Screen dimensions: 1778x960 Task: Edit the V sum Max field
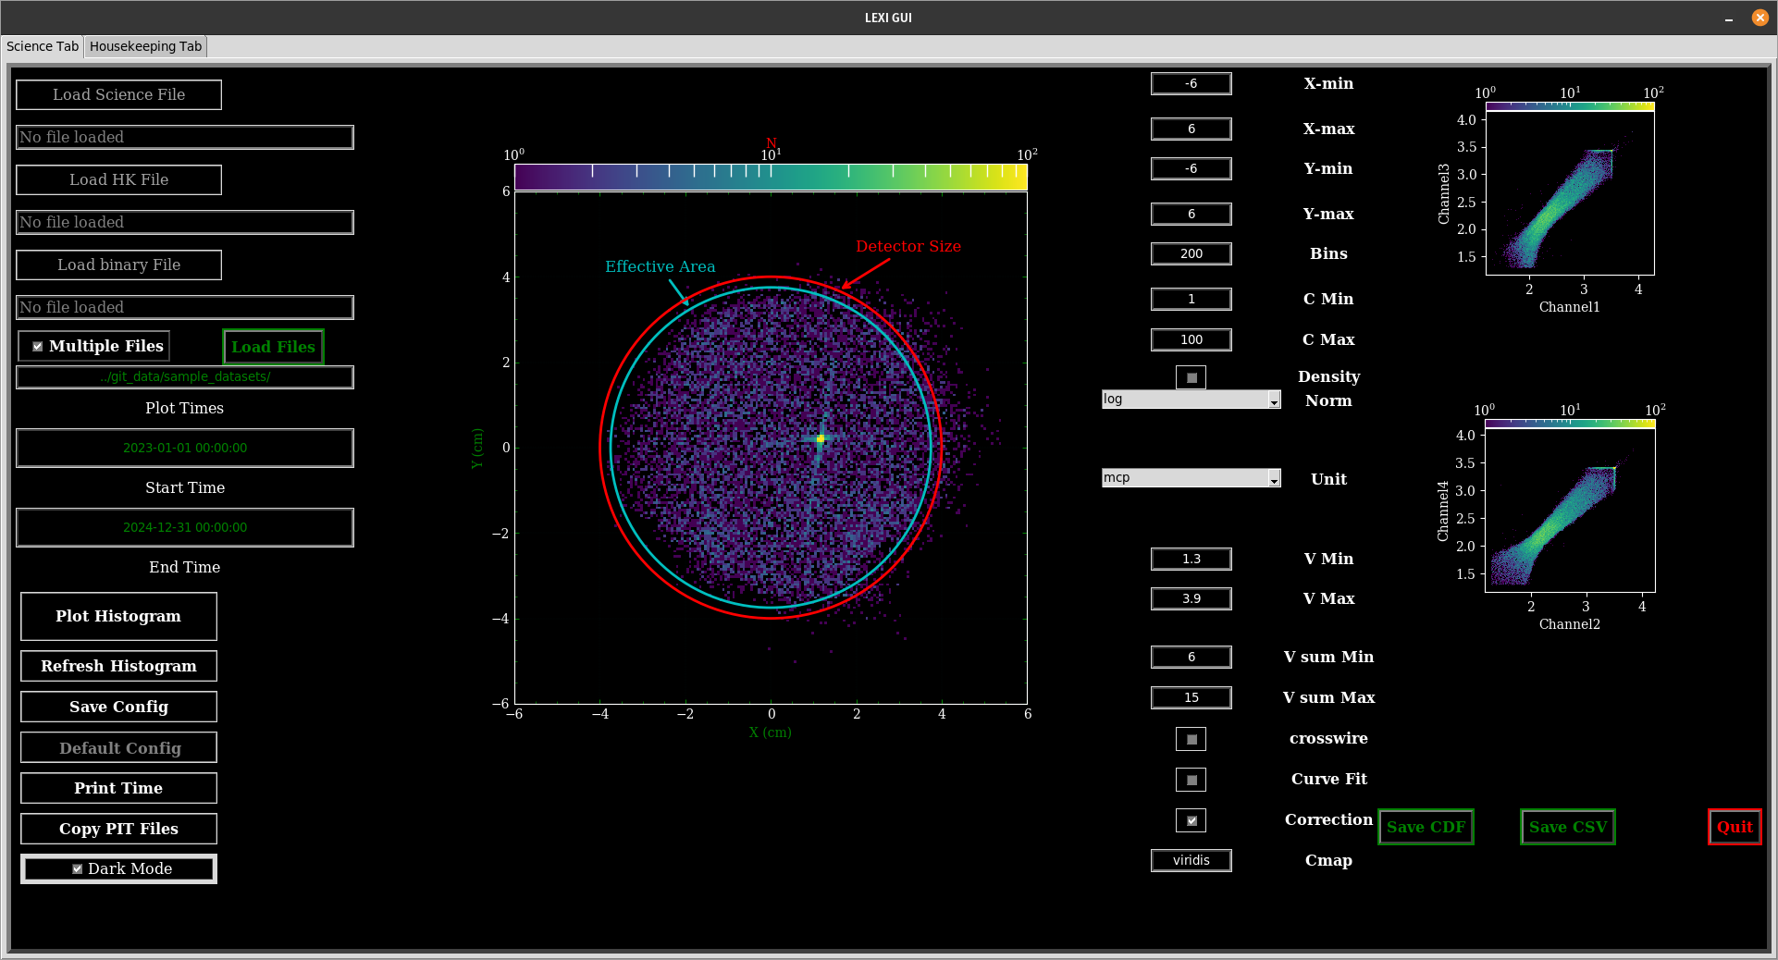(1191, 697)
